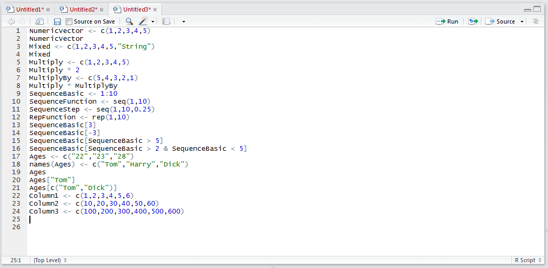Close the Untitled1 tab

(48, 9)
